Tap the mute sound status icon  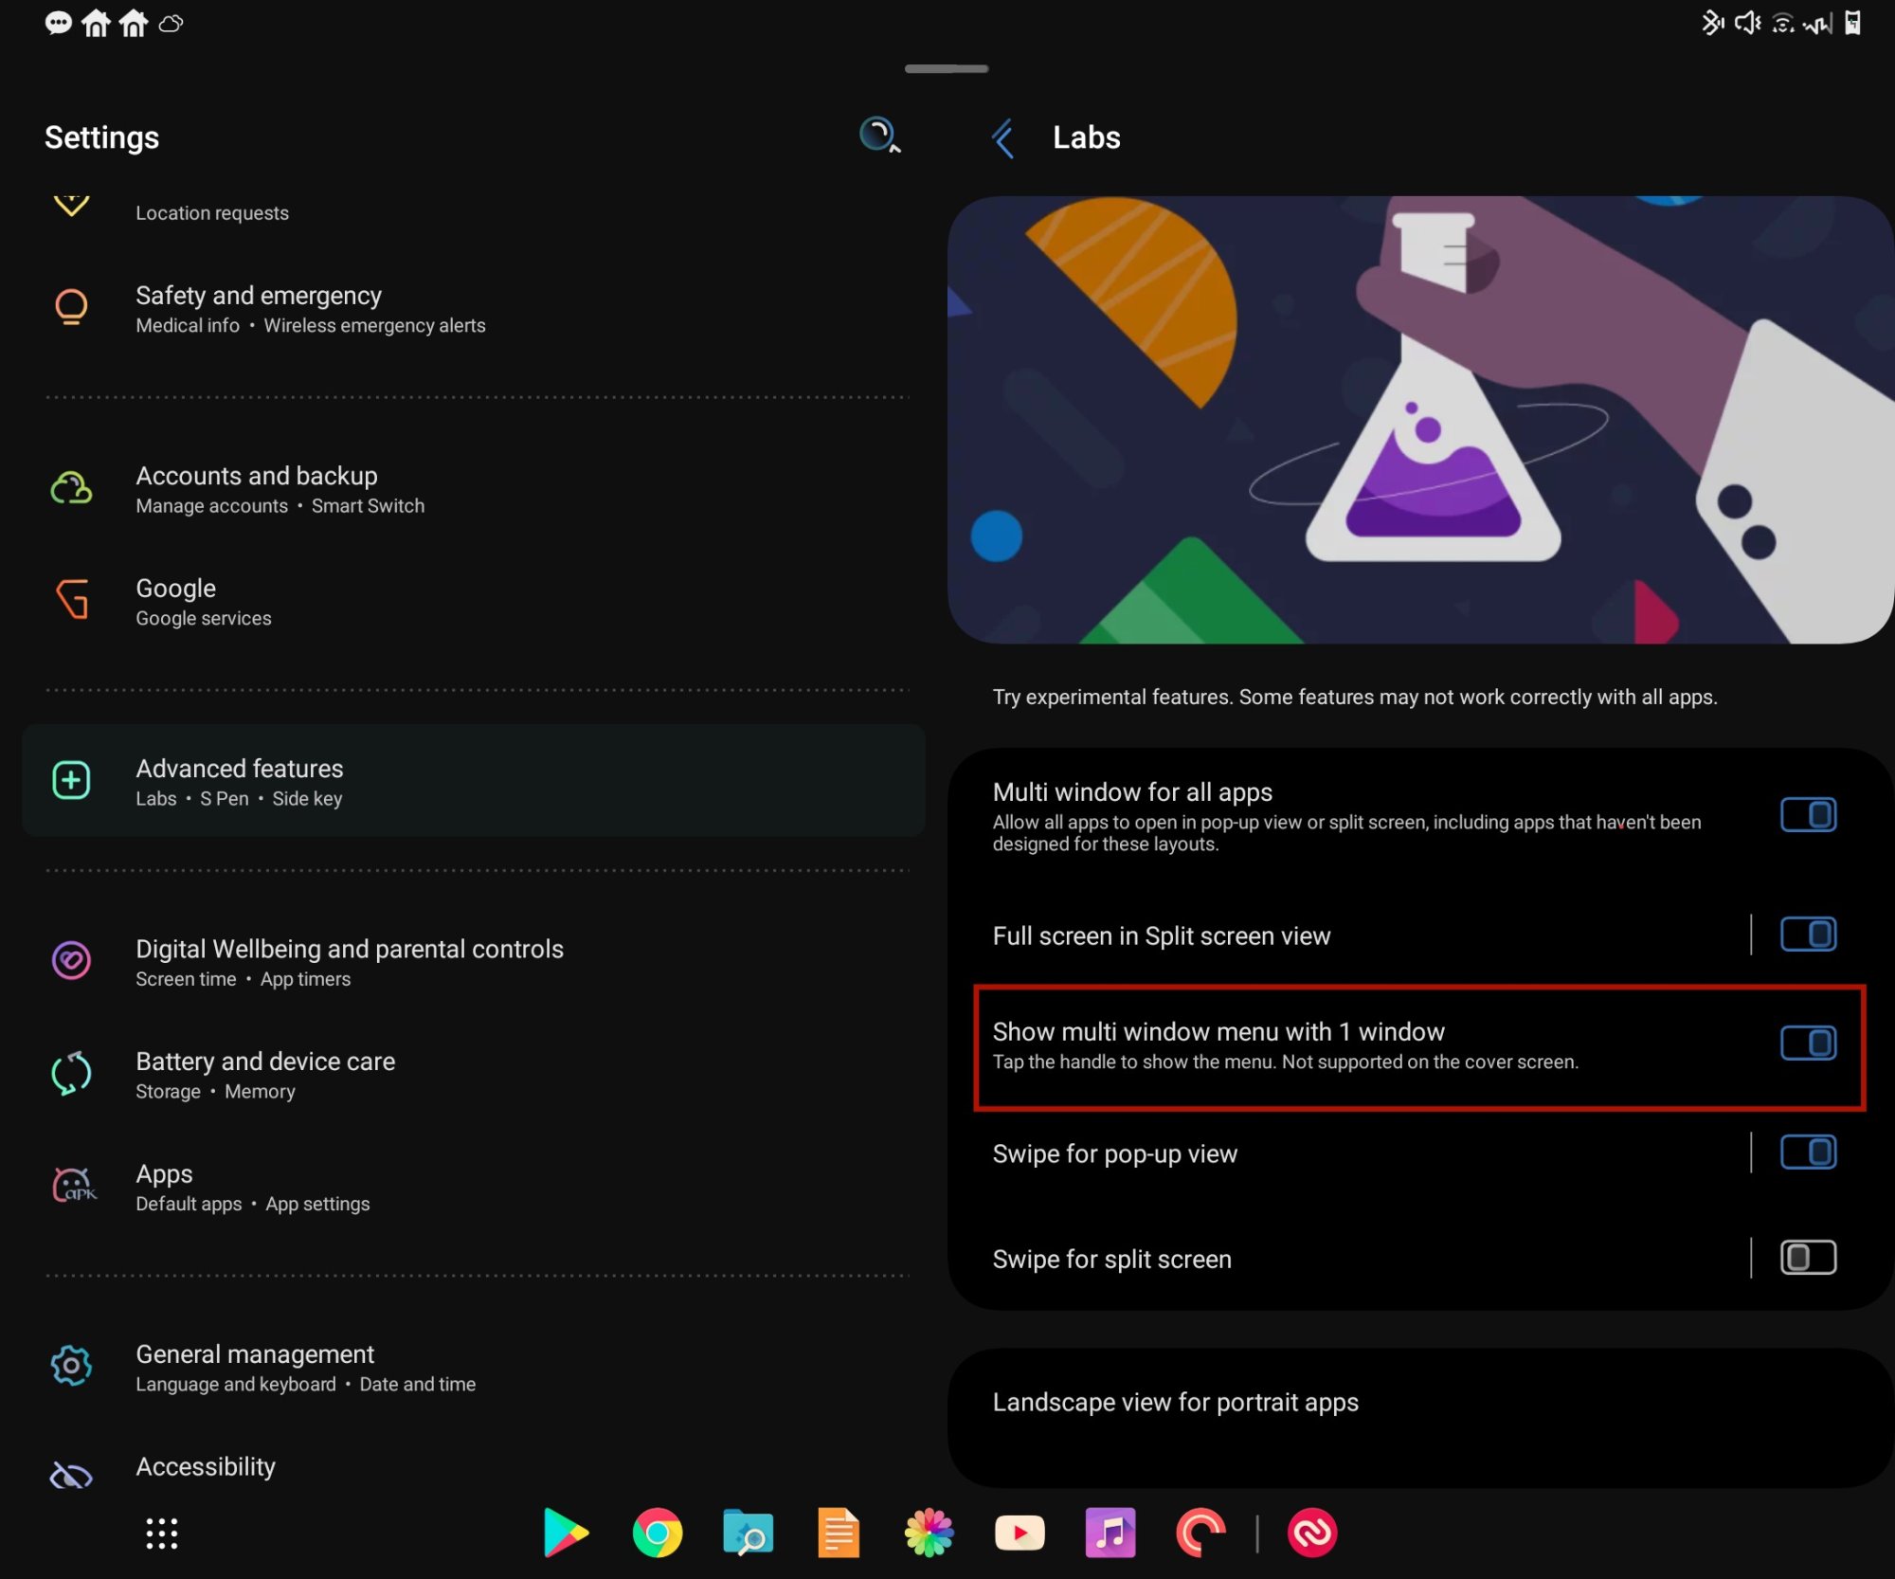click(x=1747, y=23)
